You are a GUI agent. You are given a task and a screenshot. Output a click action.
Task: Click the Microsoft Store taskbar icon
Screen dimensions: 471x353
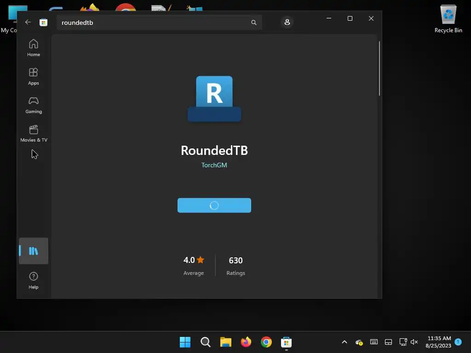tap(286, 342)
